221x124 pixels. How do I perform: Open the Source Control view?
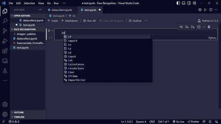click(5, 31)
